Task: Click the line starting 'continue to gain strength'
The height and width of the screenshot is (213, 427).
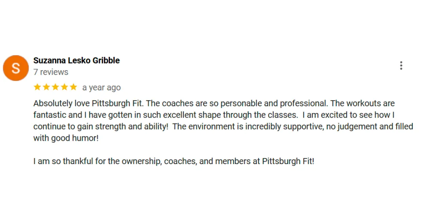Action: [x=223, y=127]
